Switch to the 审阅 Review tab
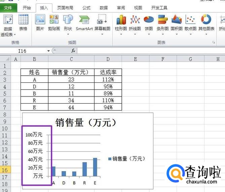 121,8
